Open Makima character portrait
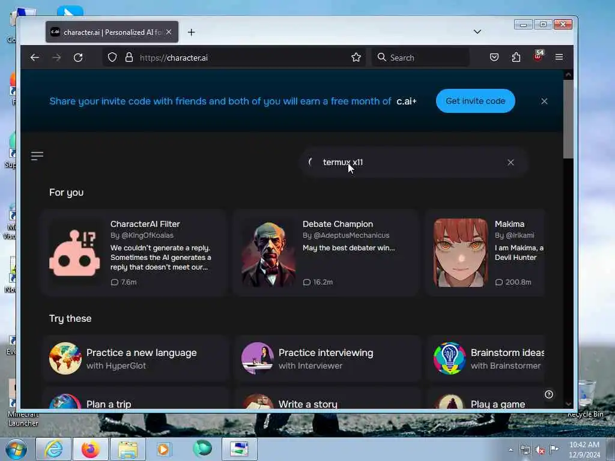The image size is (615, 461). 461,253
